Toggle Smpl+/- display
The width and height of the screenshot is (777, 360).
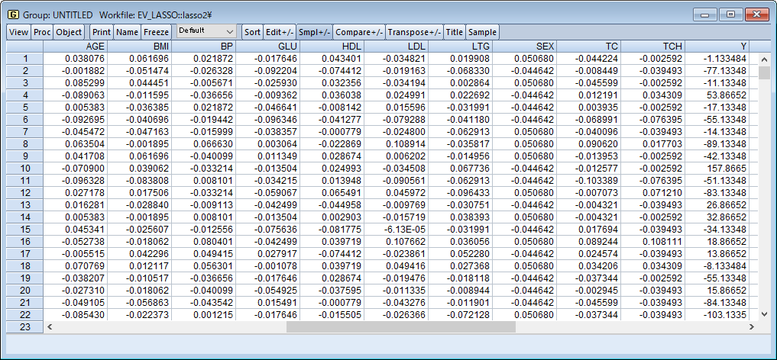[314, 32]
